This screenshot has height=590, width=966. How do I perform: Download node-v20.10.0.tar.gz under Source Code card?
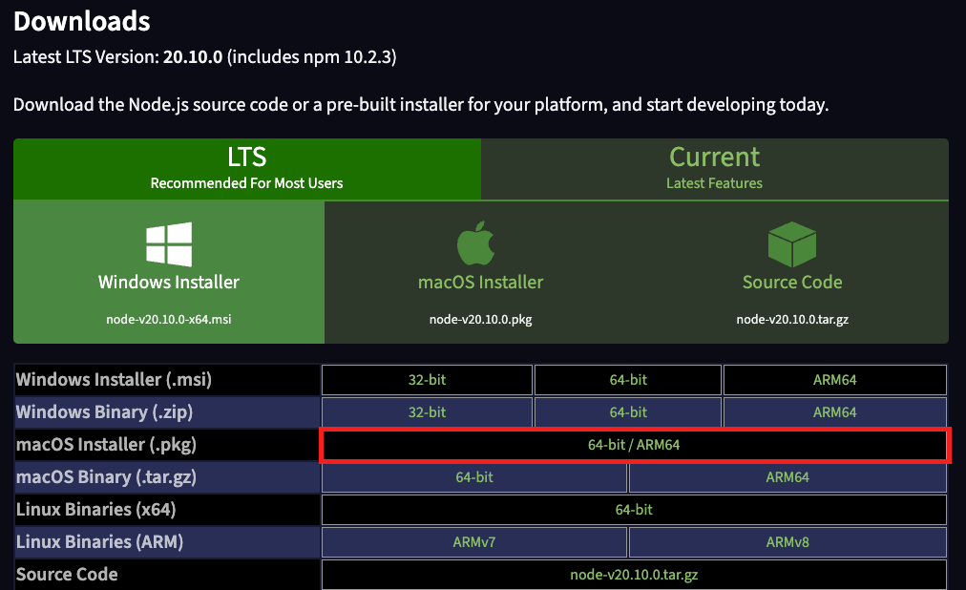[x=792, y=319]
